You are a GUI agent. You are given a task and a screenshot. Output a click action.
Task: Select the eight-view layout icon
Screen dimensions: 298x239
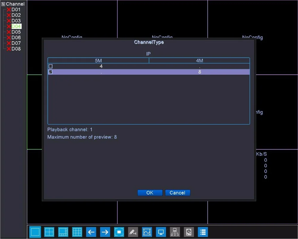point(63,232)
